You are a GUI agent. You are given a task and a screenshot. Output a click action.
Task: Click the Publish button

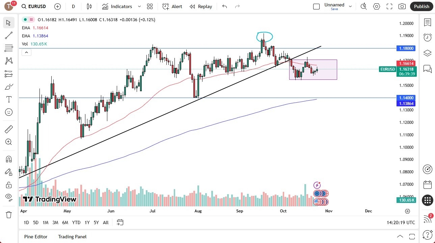point(421,6)
